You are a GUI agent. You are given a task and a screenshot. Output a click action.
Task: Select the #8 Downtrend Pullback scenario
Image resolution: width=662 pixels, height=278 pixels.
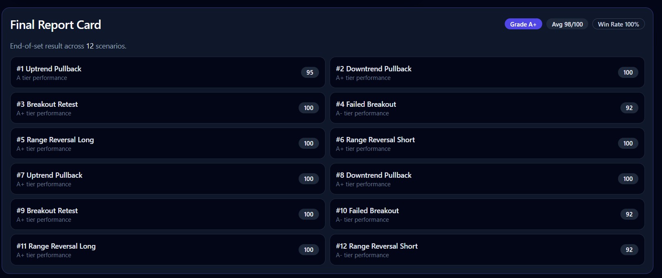pos(487,179)
